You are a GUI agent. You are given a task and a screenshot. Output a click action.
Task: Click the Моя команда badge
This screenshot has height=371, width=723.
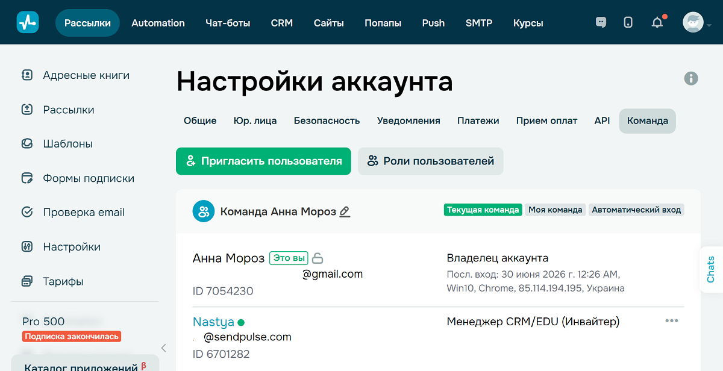point(556,210)
